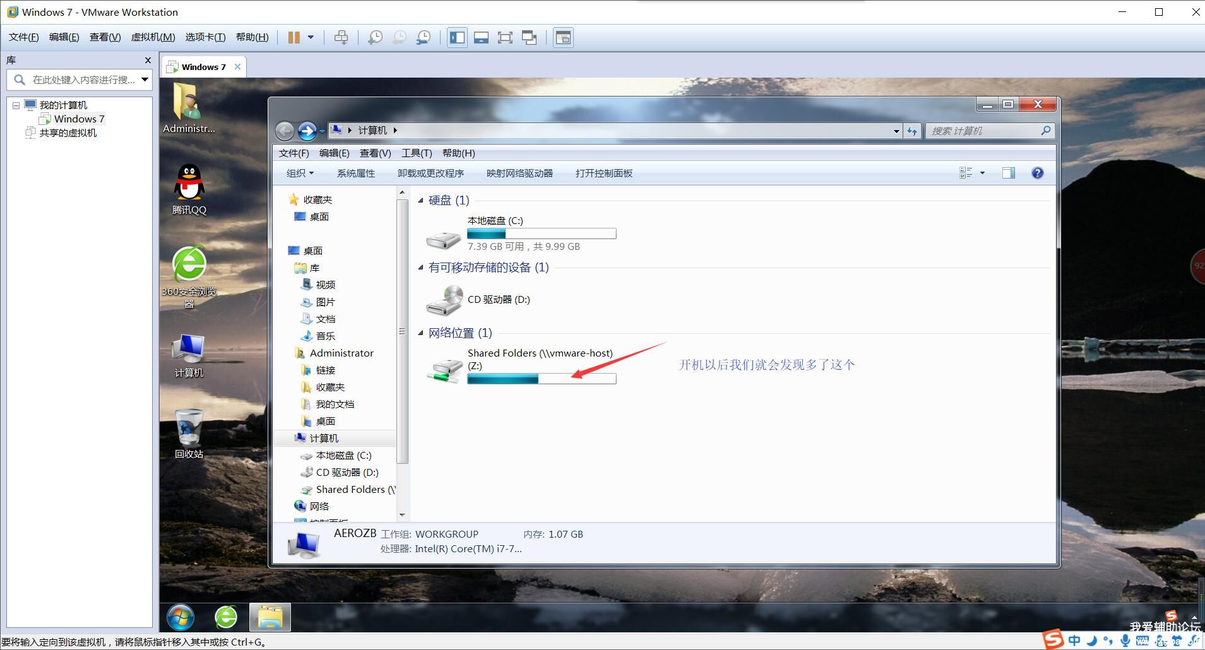Viewport: 1205px width, 650px height.
Task: Collapse the 硬盘 (1) group
Action: [421, 201]
